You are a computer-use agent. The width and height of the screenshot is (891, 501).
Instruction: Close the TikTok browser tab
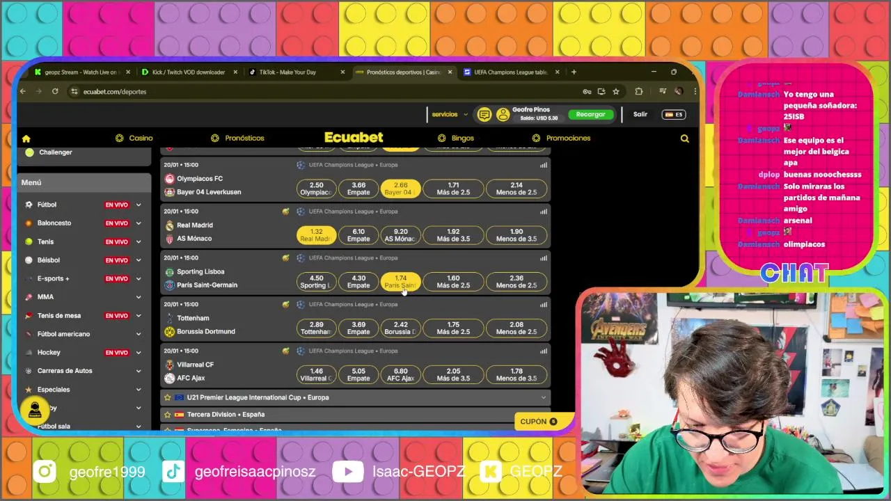point(342,72)
